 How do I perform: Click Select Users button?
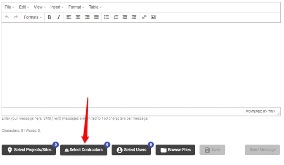pos(131,150)
